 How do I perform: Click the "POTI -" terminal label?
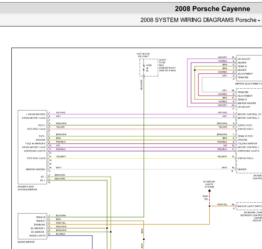[42, 136]
